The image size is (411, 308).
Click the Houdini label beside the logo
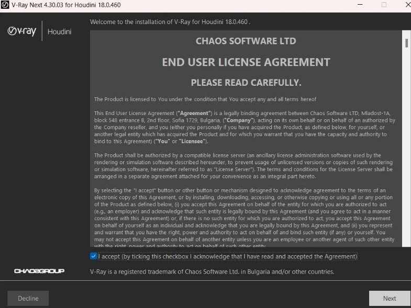click(x=59, y=31)
